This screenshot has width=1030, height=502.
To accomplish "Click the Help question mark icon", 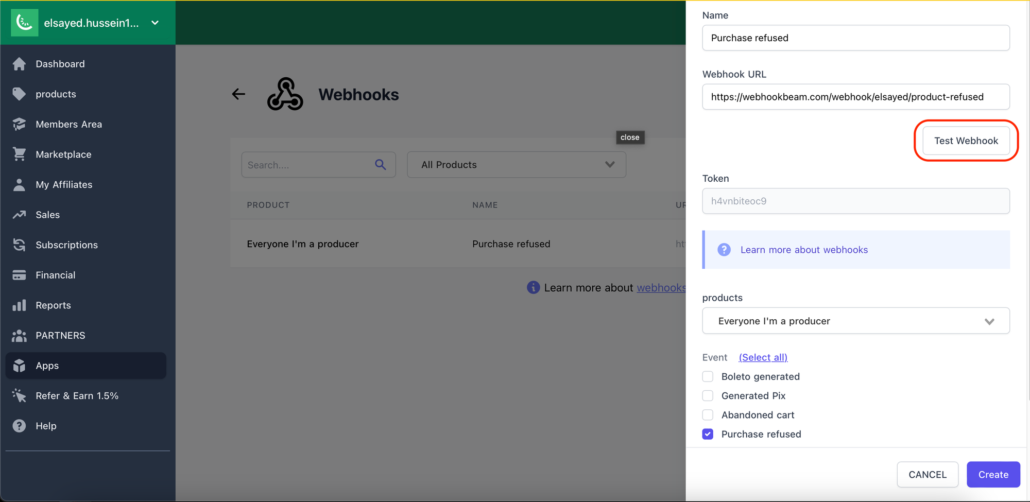I will click(x=19, y=426).
